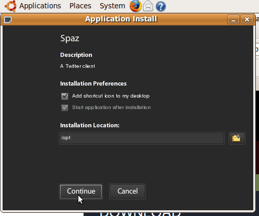Open the blue Help question mark icon

pos(160,7)
